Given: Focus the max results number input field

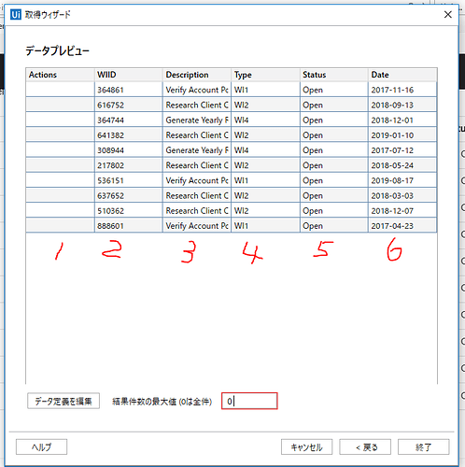Looking at the screenshot, I should [x=249, y=401].
